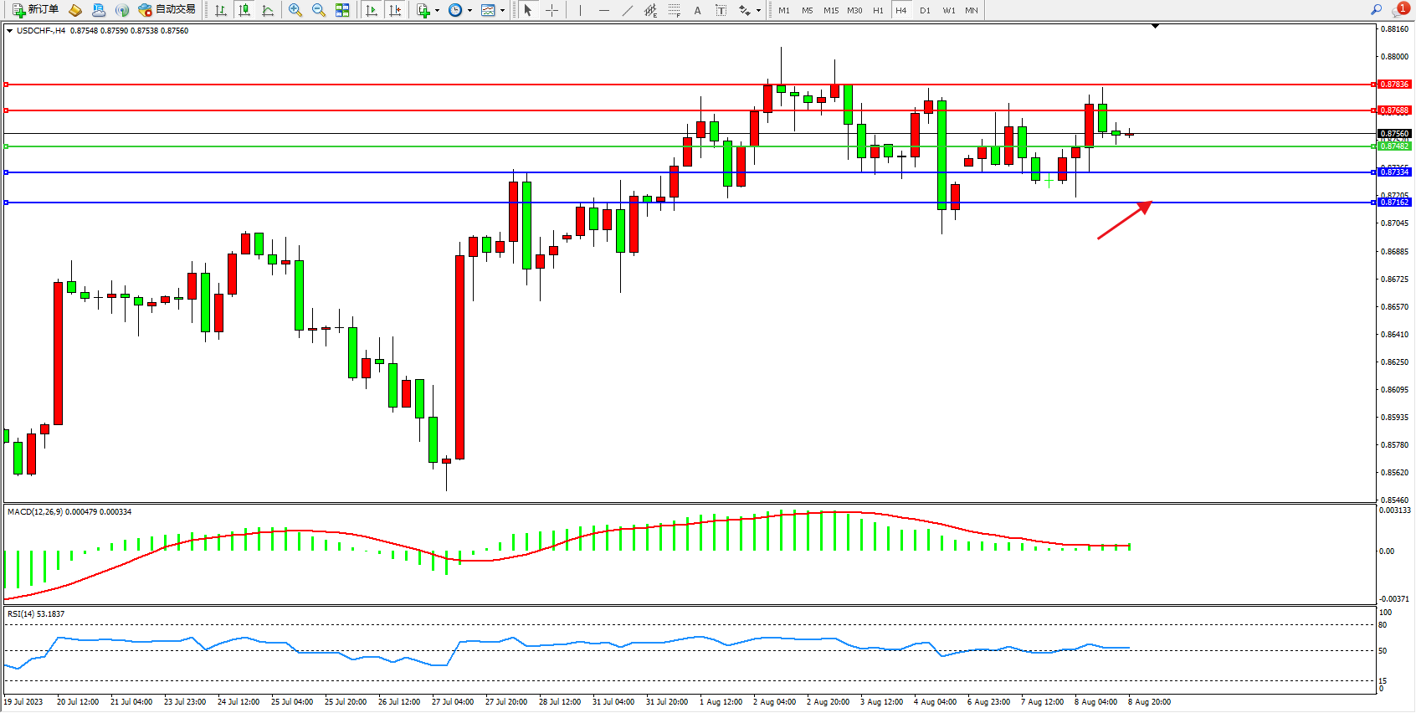The image size is (1416, 713).
Task: Toggle chart auto scroll
Action: point(372,10)
